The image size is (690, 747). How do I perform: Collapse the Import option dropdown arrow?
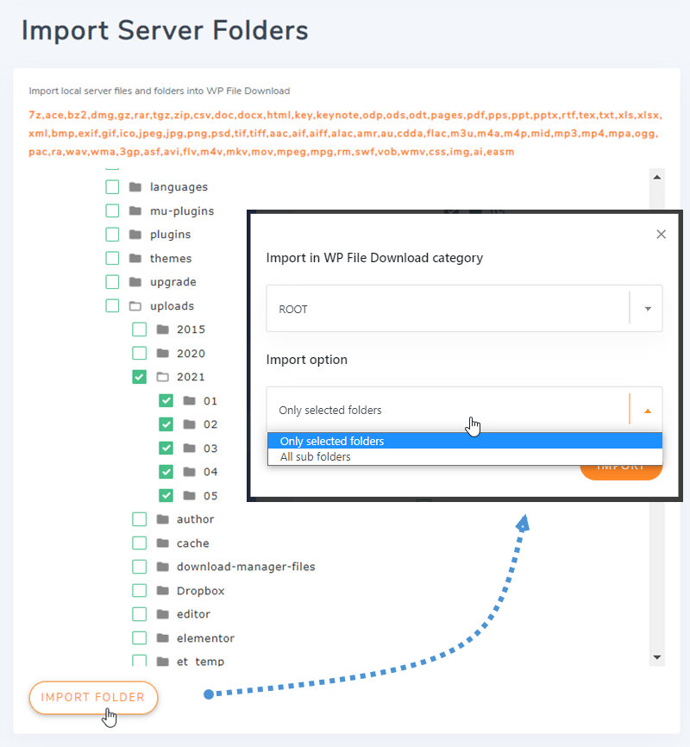tap(647, 411)
